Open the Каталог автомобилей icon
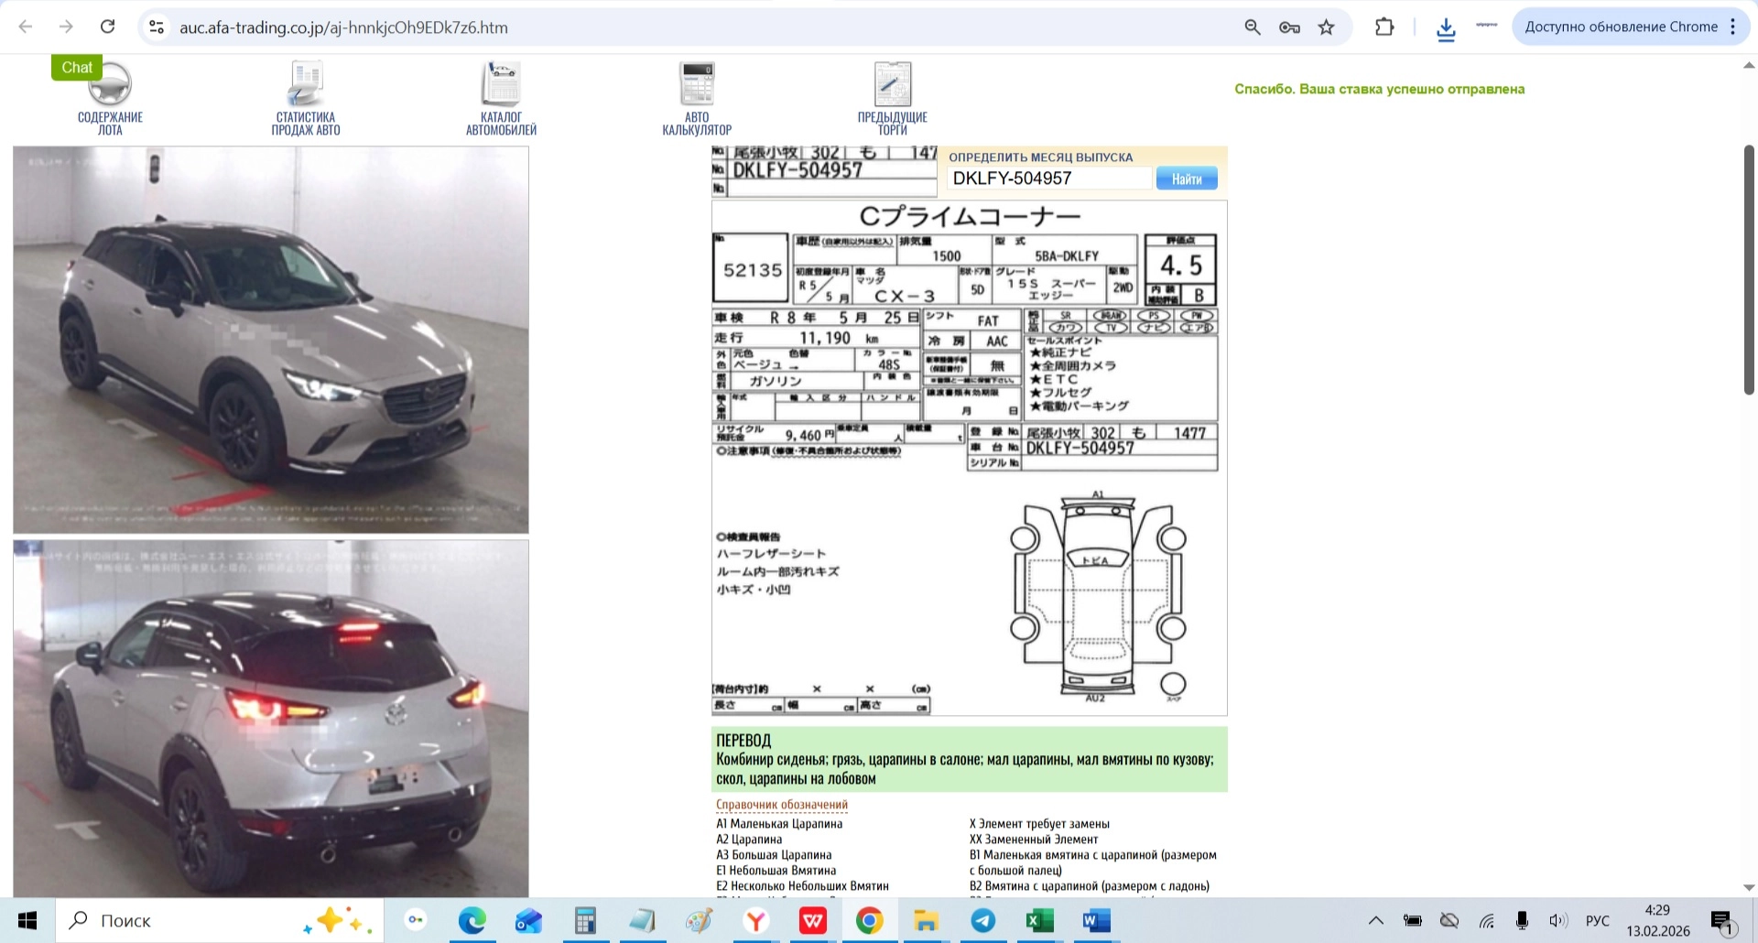Image resolution: width=1758 pixels, height=943 pixels. click(501, 84)
